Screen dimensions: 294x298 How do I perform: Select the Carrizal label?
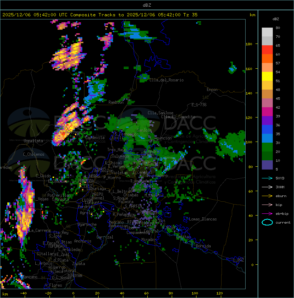pyautogui.click(x=105, y=237)
